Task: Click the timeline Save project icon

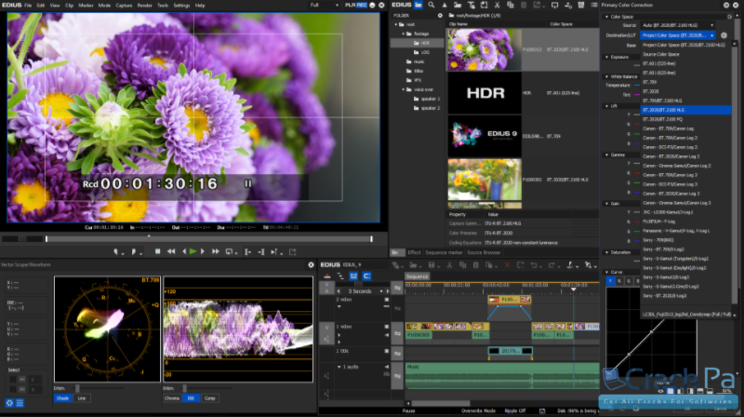Action: pos(432,265)
